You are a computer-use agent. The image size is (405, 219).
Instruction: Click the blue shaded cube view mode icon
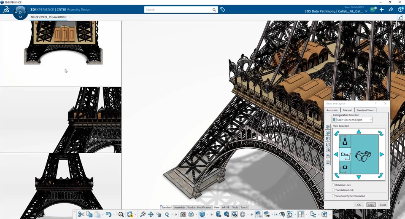tap(202, 214)
